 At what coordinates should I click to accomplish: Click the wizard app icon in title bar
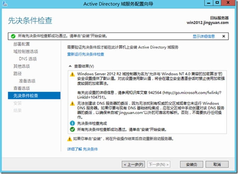pyautogui.click(x=5, y=4)
